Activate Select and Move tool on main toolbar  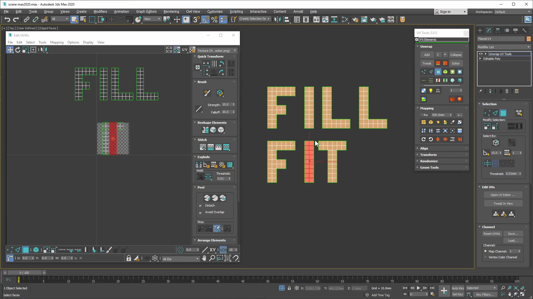pos(111,19)
